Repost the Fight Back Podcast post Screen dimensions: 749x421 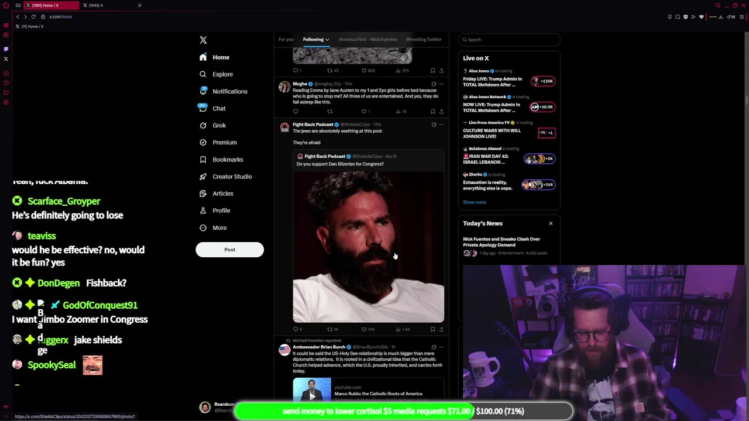tap(332, 329)
